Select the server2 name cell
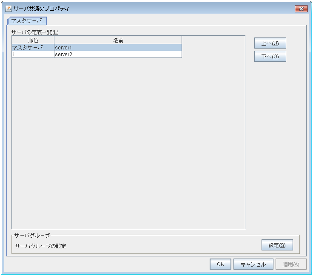313x276 pixels. 118,55
